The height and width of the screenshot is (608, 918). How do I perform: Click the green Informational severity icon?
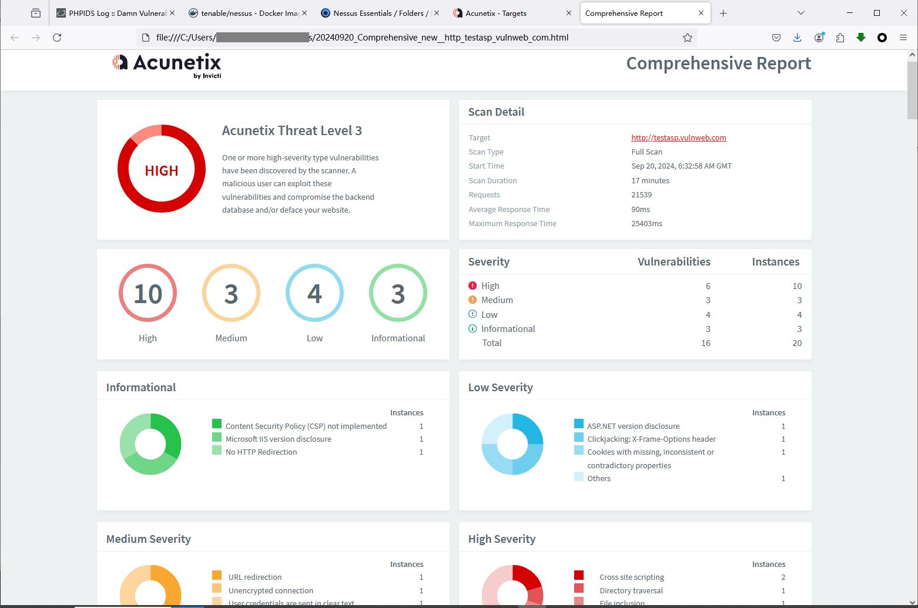[473, 328]
